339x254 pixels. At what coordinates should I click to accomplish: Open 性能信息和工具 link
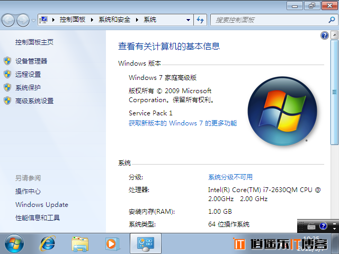click(38, 217)
